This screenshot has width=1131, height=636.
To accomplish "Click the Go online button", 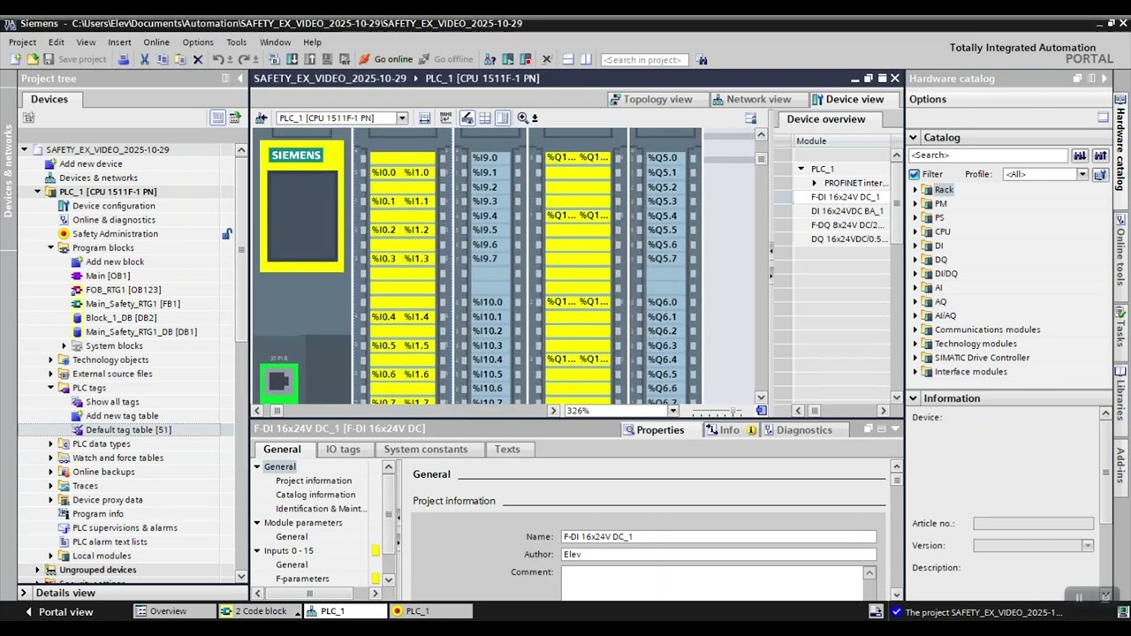I will (x=385, y=59).
